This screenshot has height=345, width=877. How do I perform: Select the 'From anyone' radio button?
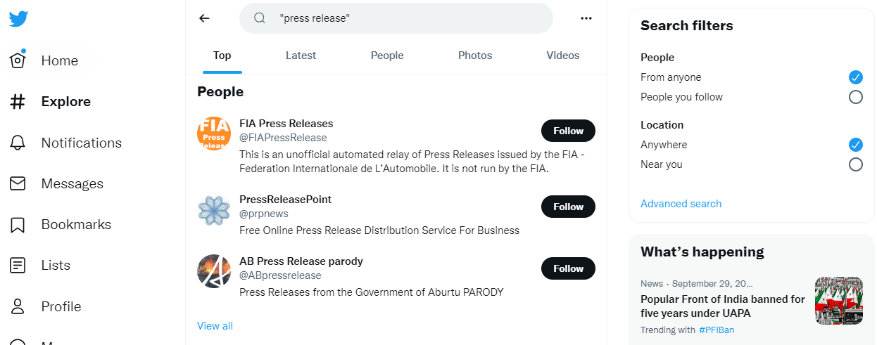point(855,77)
